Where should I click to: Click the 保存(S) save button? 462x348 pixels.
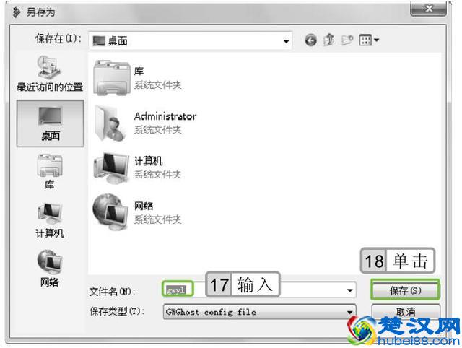(405, 290)
